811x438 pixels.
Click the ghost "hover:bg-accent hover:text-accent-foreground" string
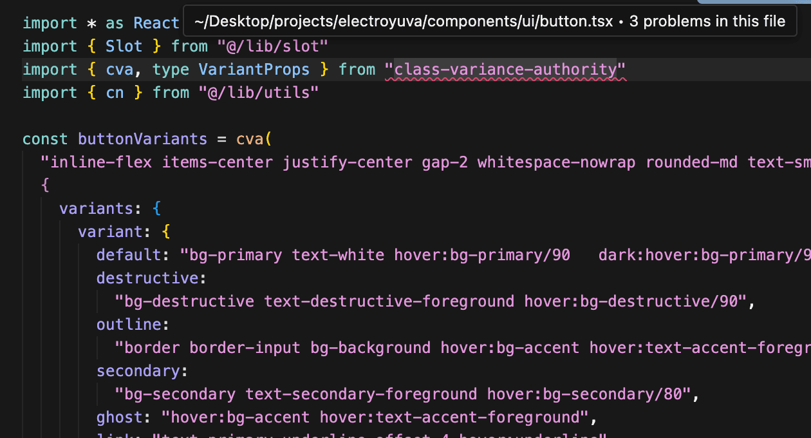(375, 417)
